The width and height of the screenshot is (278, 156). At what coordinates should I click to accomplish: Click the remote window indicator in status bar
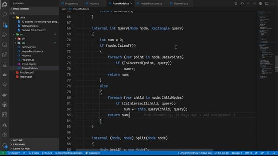pos(3,153)
